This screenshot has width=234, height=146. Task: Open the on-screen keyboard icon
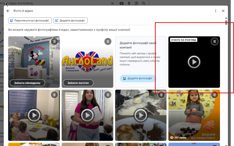122,3
